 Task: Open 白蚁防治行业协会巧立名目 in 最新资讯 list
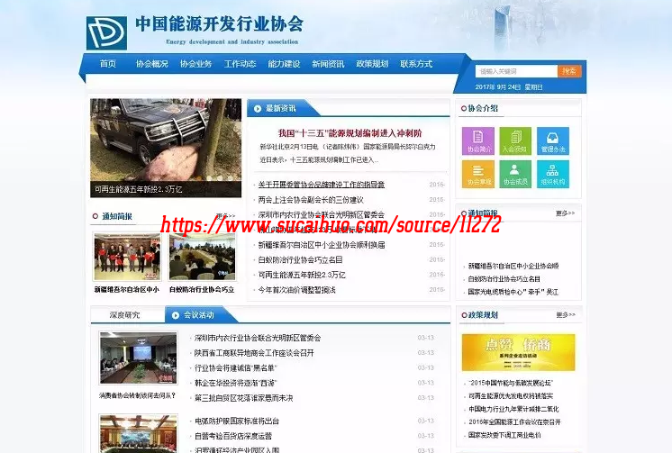point(301,259)
